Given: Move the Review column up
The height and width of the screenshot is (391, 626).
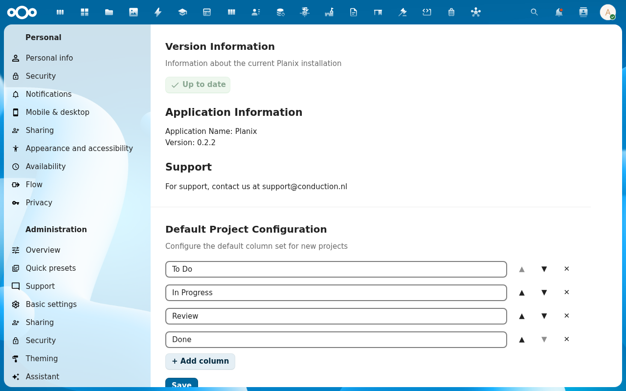Looking at the screenshot, I should click(522, 316).
